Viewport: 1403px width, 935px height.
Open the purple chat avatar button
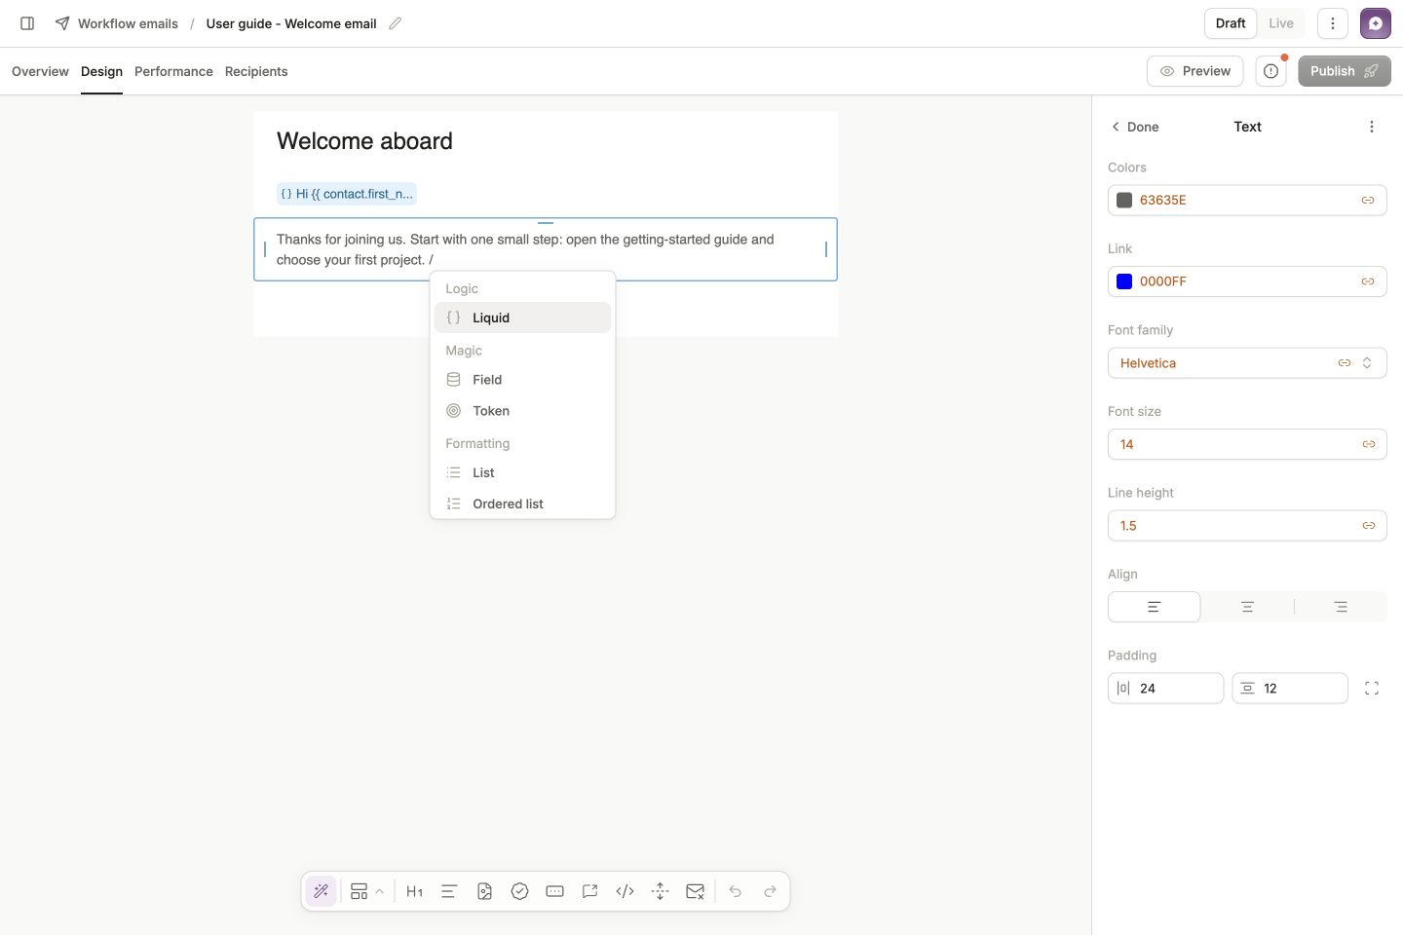click(1376, 23)
